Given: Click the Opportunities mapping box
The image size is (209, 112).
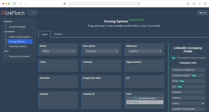Looking at the screenshot, I should [x=145, y=65].
